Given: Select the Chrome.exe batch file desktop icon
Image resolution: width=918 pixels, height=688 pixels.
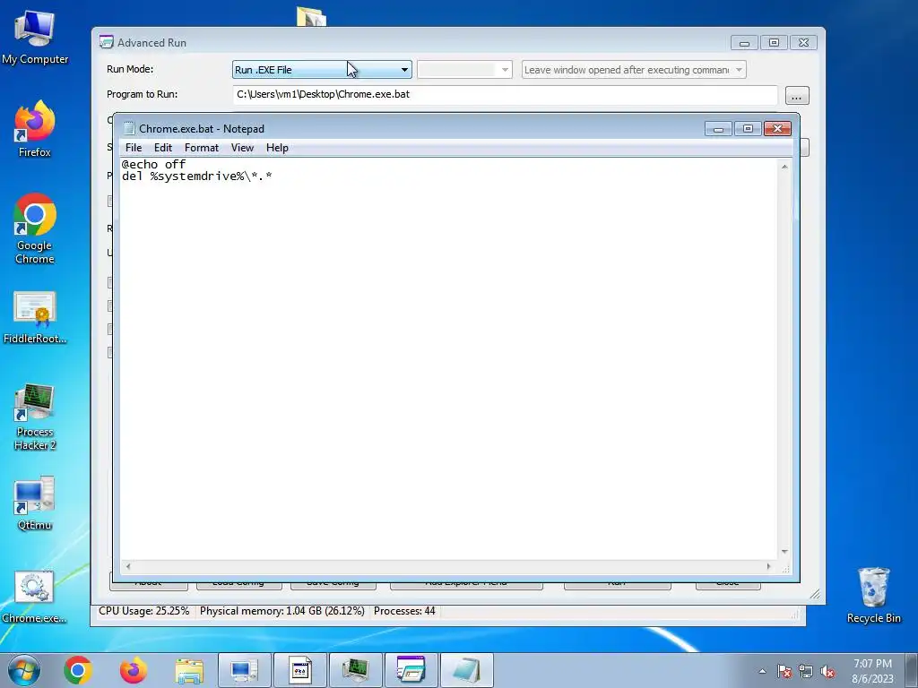Looking at the screenshot, I should point(35,597).
